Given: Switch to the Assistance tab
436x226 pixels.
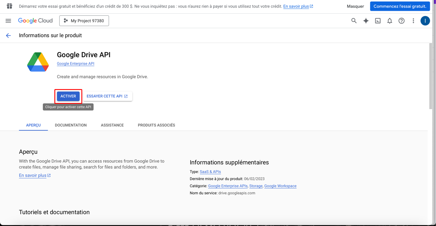Looking at the screenshot, I should 112,125.
